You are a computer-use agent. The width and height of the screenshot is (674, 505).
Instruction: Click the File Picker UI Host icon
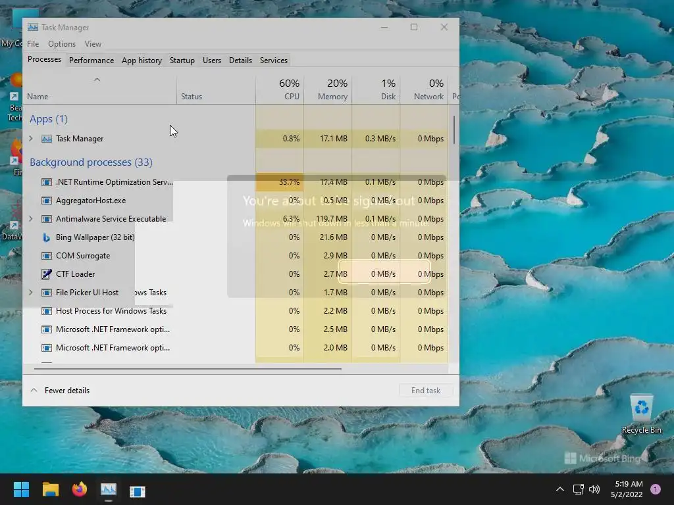(47, 293)
